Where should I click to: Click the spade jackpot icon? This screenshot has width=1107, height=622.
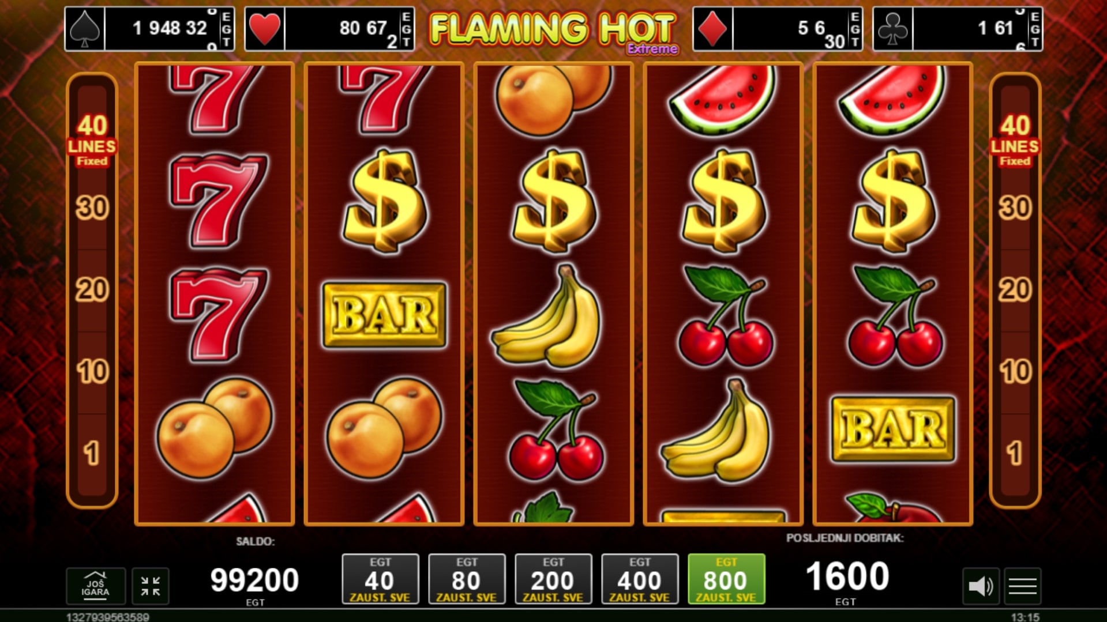[x=85, y=28]
